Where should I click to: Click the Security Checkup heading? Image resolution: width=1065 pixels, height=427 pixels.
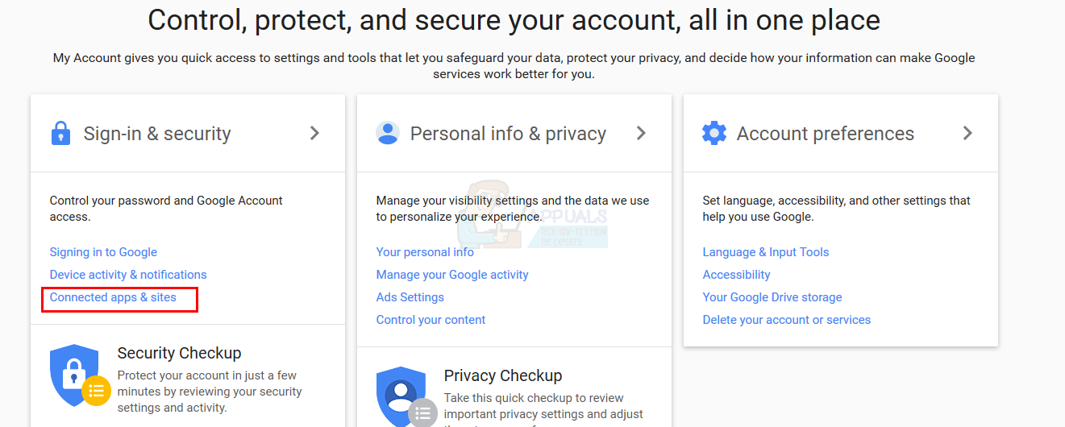[x=179, y=353]
